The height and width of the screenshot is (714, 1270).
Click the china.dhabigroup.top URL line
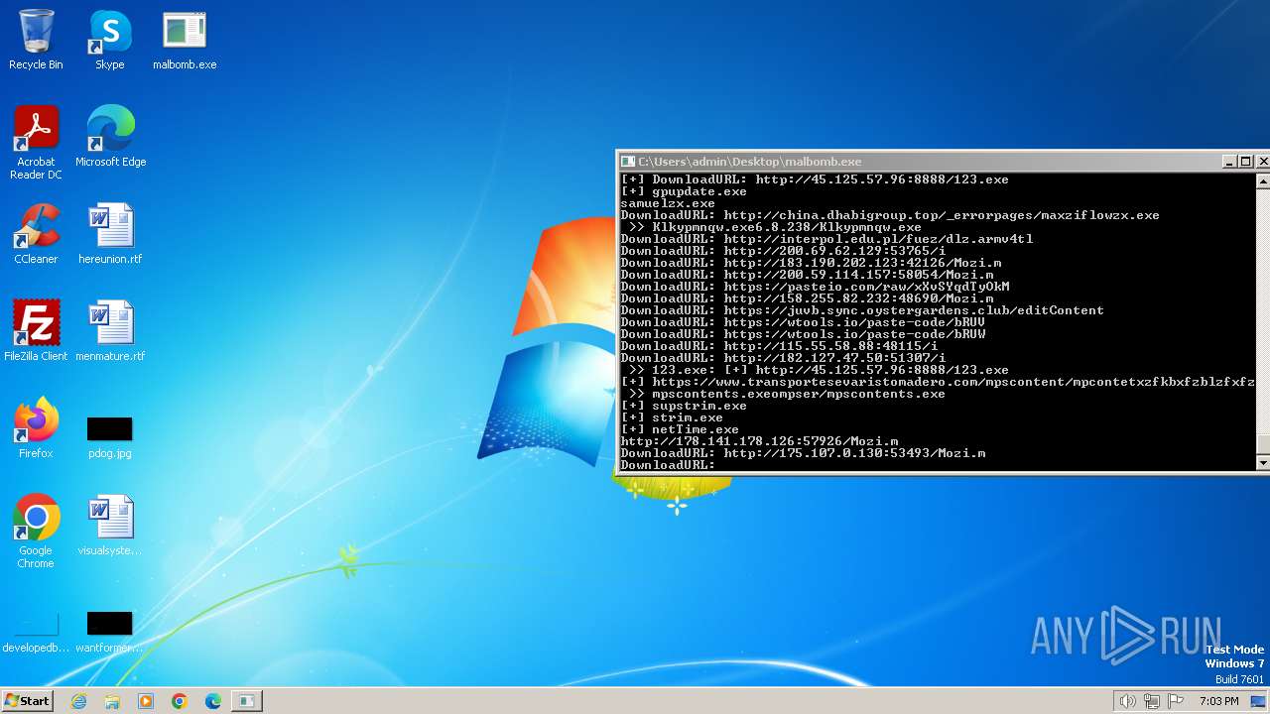(890, 215)
